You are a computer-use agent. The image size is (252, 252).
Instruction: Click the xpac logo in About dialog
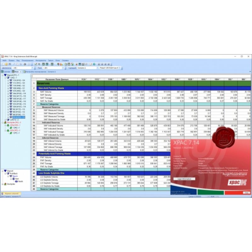coord(237,182)
